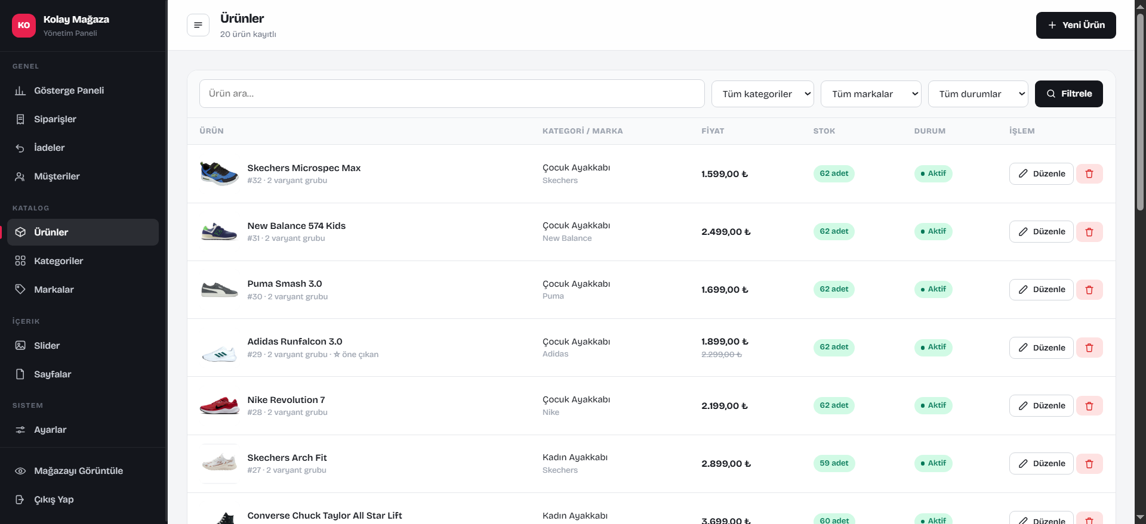The width and height of the screenshot is (1146, 524).
Task: Select Ürünler in the sidebar
Action: (x=83, y=232)
